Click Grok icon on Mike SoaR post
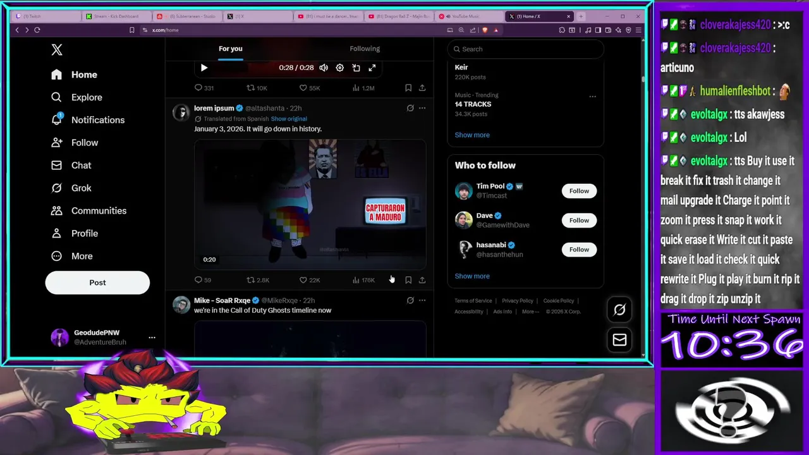The height and width of the screenshot is (455, 809). click(410, 300)
